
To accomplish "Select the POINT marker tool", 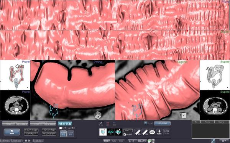I will pyautogui.click(x=159, y=132).
